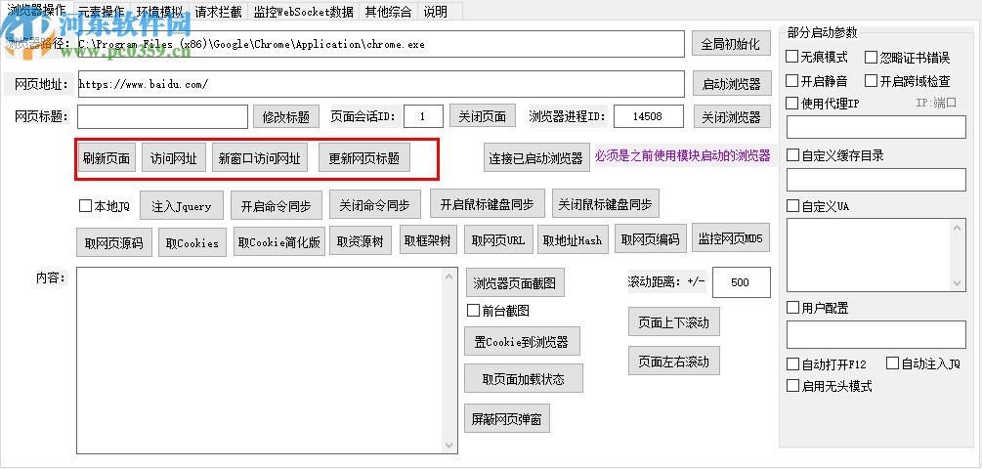The image size is (982, 469).
Task: Click the 取框架树 button
Action: click(x=428, y=239)
